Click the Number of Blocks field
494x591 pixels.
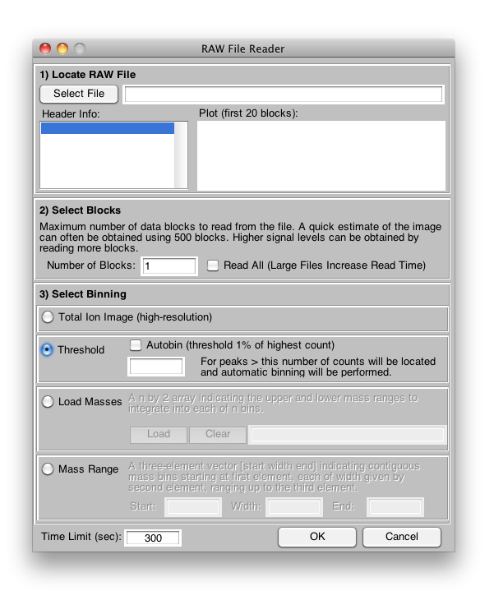169,266
